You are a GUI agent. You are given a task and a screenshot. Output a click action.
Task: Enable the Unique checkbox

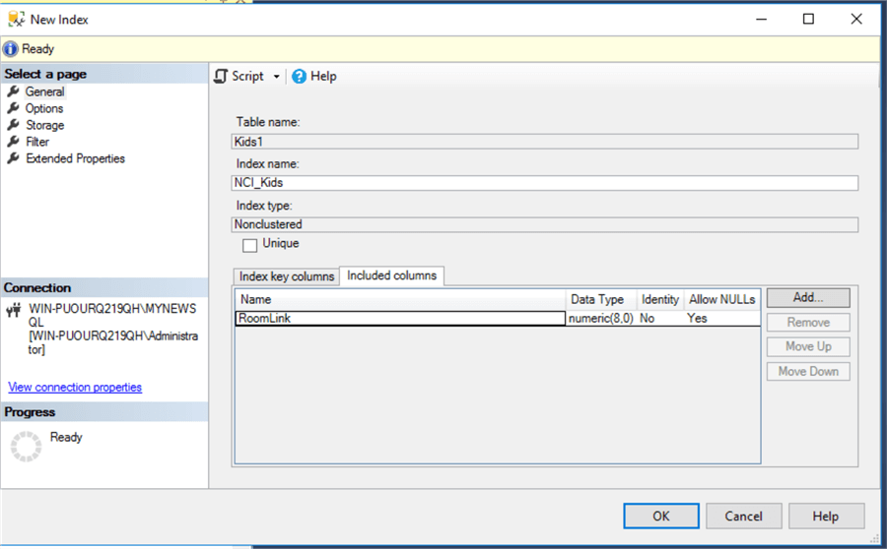[x=249, y=244]
